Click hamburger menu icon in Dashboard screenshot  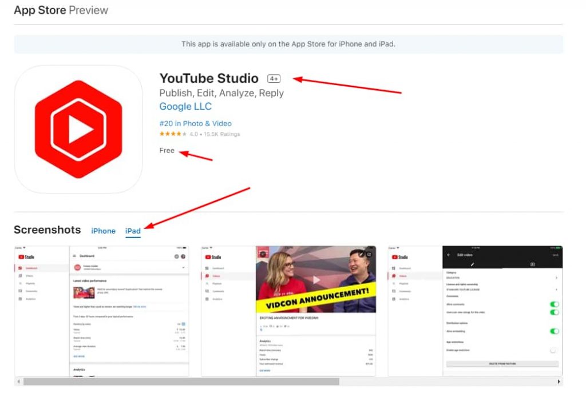[x=74, y=256]
